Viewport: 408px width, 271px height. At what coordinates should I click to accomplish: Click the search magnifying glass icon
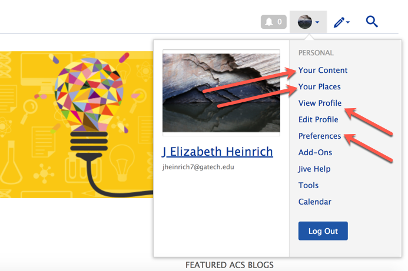(371, 22)
